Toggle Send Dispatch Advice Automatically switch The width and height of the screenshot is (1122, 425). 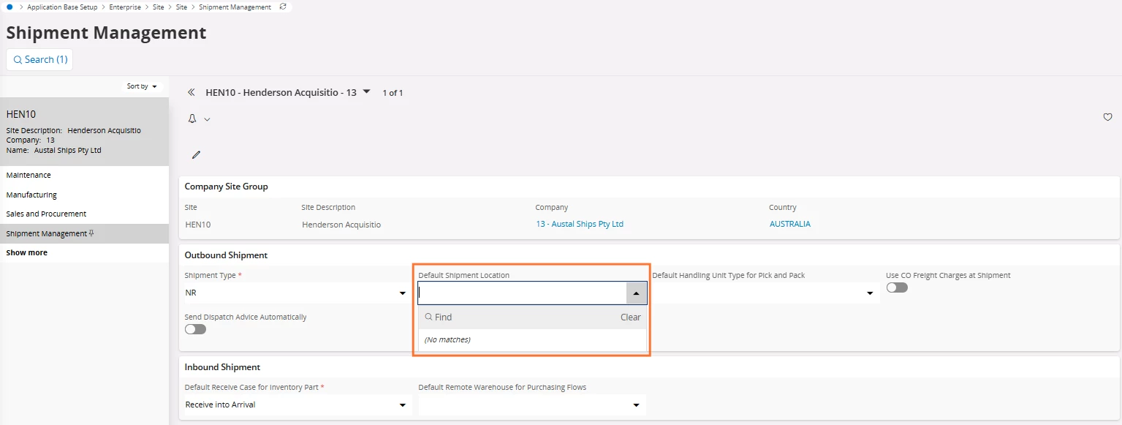coord(195,329)
